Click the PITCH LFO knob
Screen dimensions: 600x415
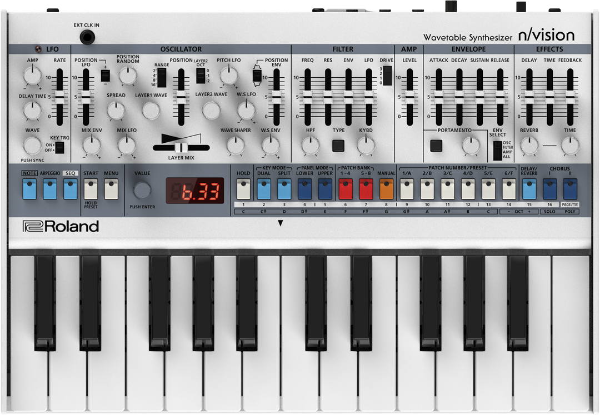coord(229,75)
